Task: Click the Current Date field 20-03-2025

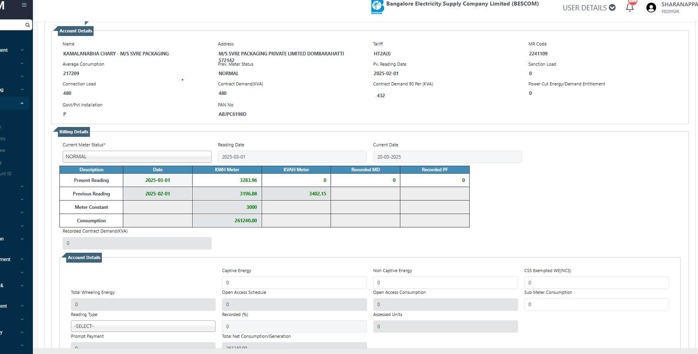Action: tap(447, 157)
